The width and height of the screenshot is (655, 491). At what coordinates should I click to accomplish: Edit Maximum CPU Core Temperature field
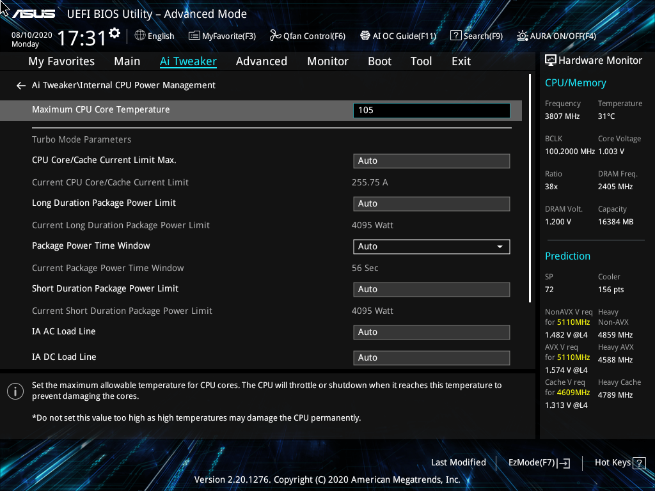(432, 110)
